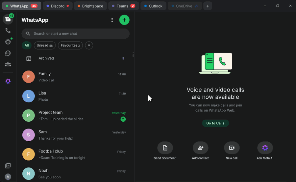Switch to the Discord tab
This screenshot has width=296, height=182.
click(x=58, y=6)
